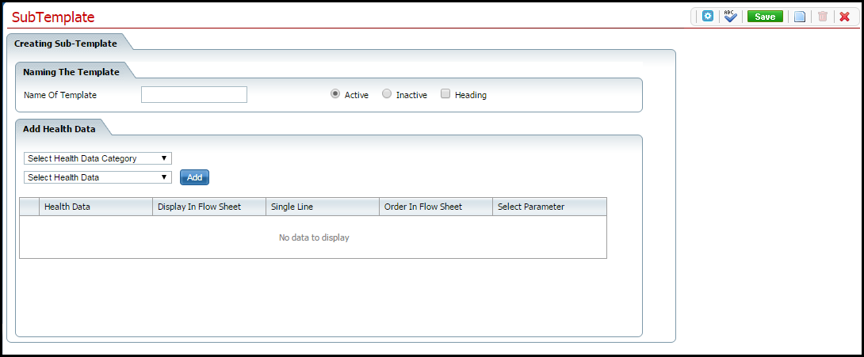Enable the Heading checkbox
Image resolution: width=864 pixels, height=357 pixels.
pyautogui.click(x=445, y=94)
